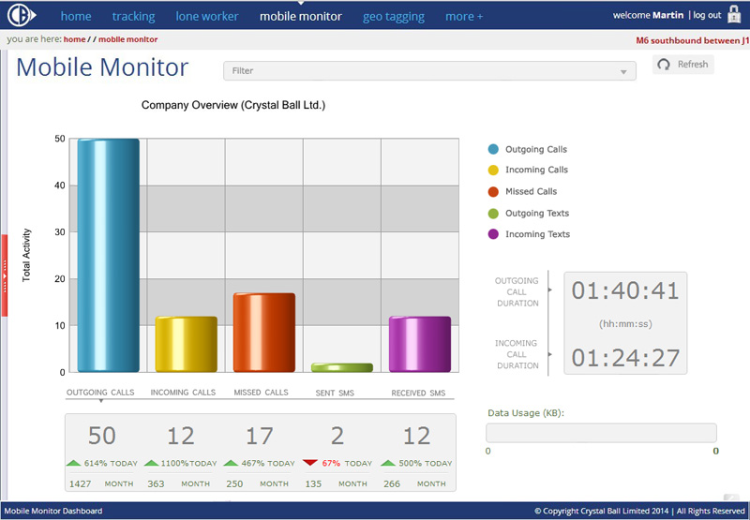
Task: Go to the lone worker tab
Action: click(206, 16)
